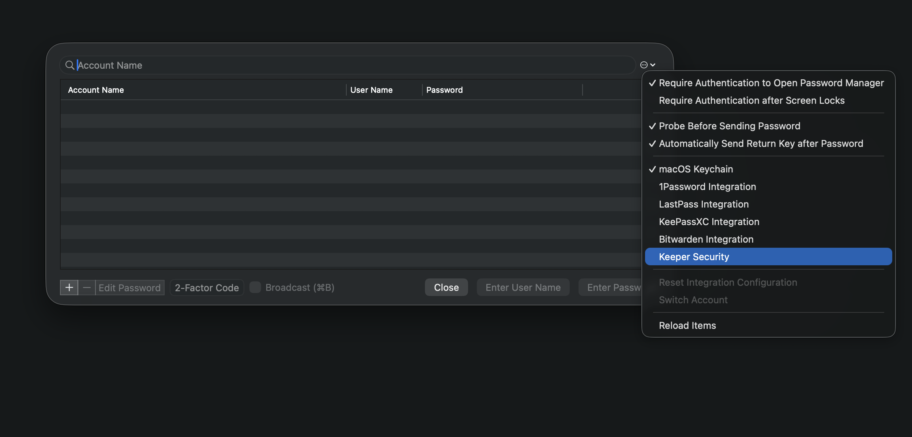Screen dimensions: 912x437
Task: Click the plus icon to add account
Action: [69, 288]
